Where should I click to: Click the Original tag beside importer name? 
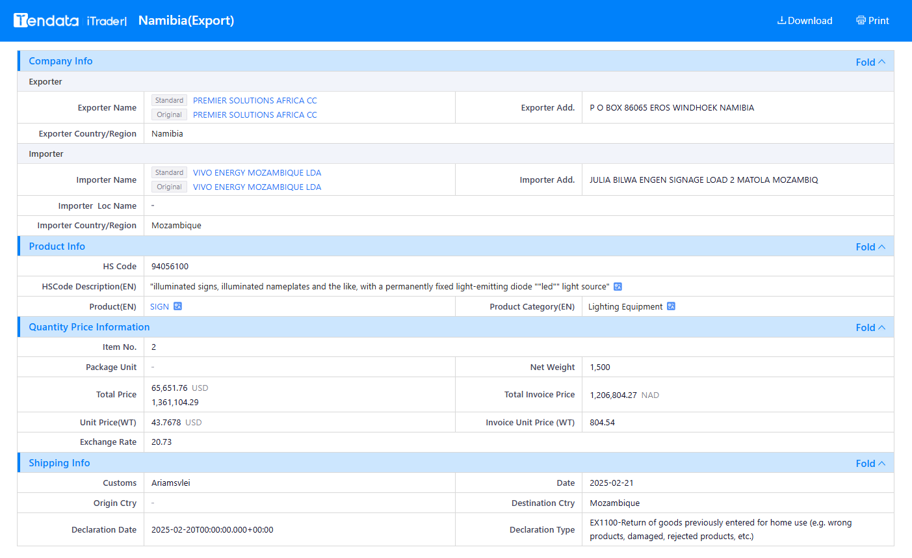click(x=169, y=187)
